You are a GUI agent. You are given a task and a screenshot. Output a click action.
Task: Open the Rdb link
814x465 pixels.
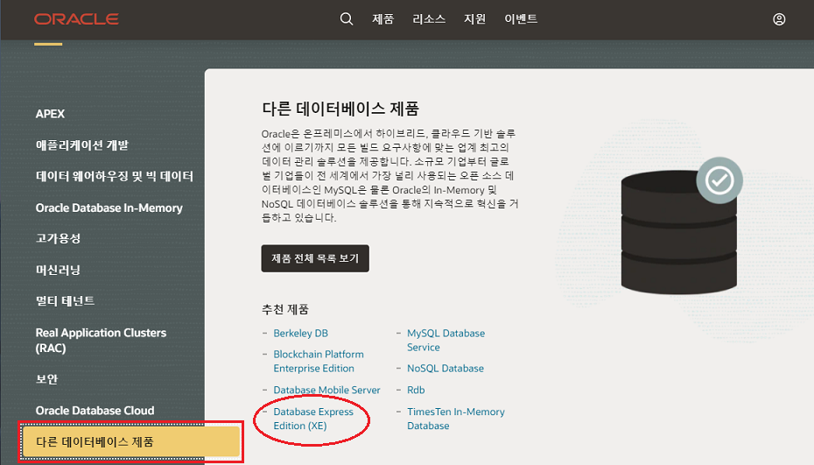(416, 390)
